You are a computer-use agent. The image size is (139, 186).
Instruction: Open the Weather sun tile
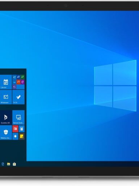point(15,136)
